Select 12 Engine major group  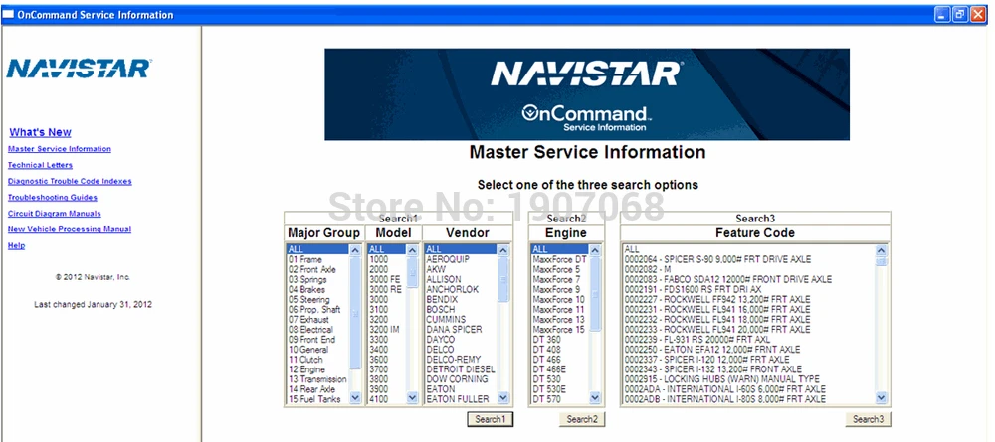[x=318, y=369]
